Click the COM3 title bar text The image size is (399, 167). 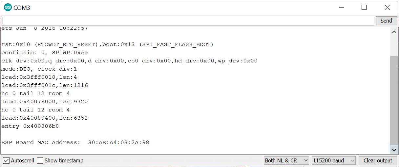(x=22, y=8)
